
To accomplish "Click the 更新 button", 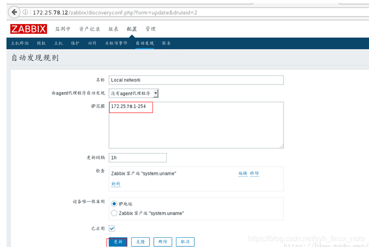I will [118, 242].
